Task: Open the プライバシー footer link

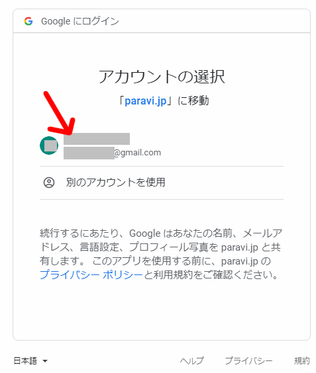Action: pyautogui.click(x=248, y=361)
